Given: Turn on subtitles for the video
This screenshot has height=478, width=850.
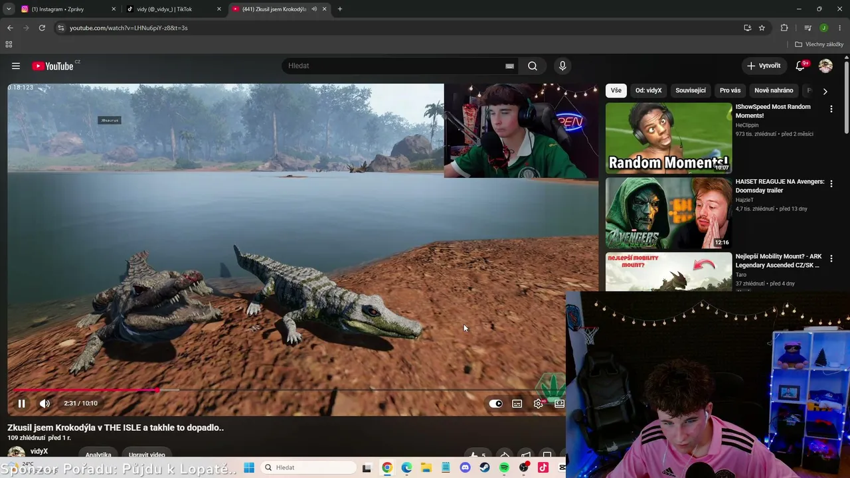Looking at the screenshot, I should [x=517, y=403].
